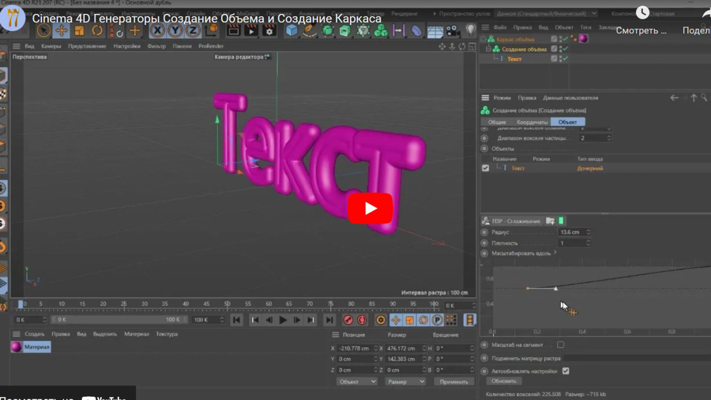Open viewport Вид menu
Screen dimensions: 711x400
(29, 46)
